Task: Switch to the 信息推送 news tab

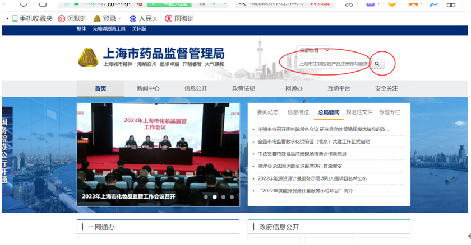Action: coord(298,112)
